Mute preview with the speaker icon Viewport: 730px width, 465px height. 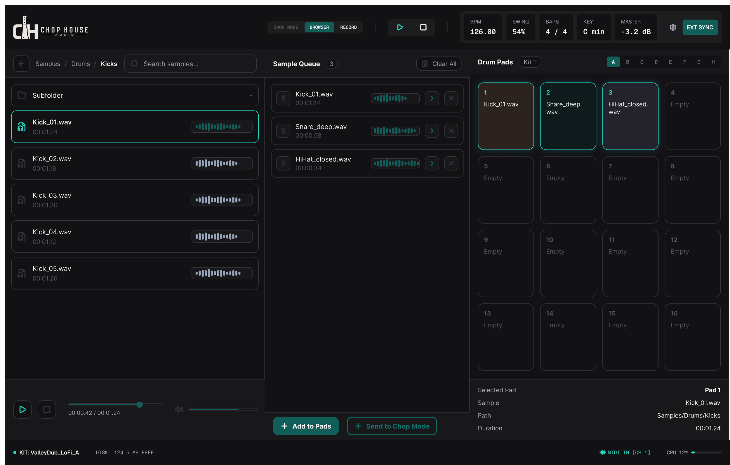(x=179, y=409)
